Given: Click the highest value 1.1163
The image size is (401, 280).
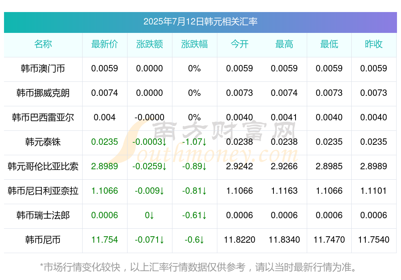Looking at the screenshot, I should 284,191.
